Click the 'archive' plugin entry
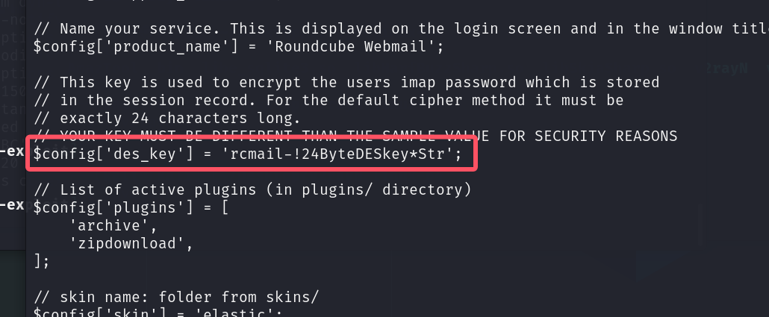Screen dimensions: 769x317 (117, 226)
